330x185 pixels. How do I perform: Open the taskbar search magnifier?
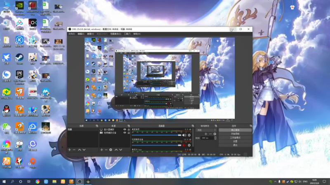[x=12, y=181]
